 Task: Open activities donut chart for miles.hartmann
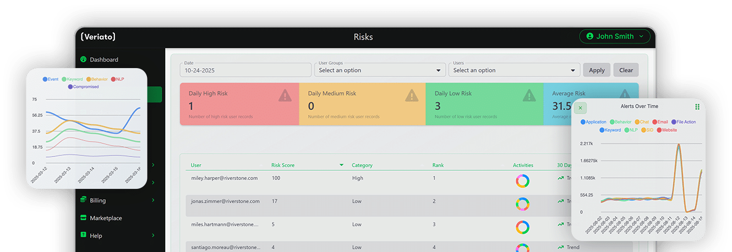point(522,227)
